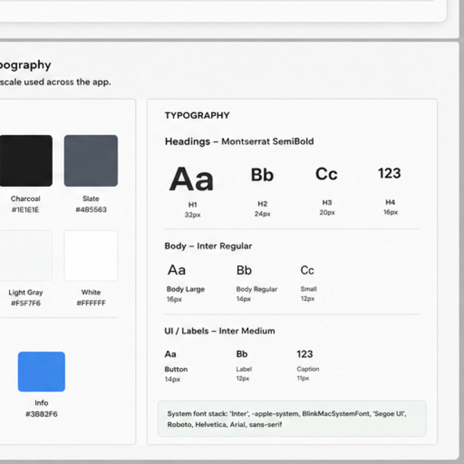This screenshot has height=464, width=464.
Task: Click the 'scale used across the app.' subtitle
Action: pyautogui.click(x=55, y=82)
